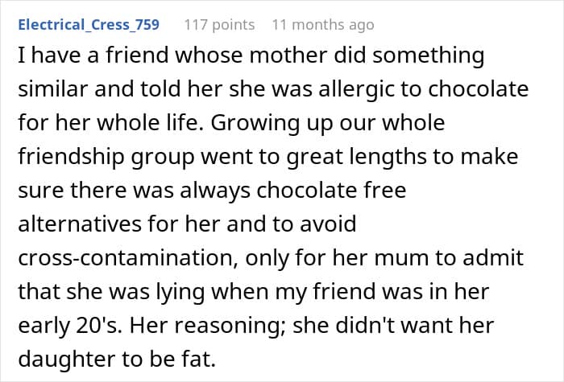Open the Electrical_Cress_759 user profile link
The height and width of the screenshot is (382, 564).
click(x=88, y=25)
